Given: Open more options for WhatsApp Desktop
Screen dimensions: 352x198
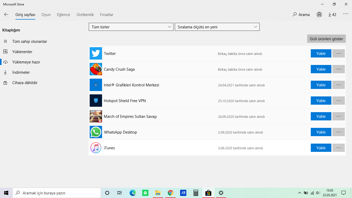Looking at the screenshot, I should (x=339, y=132).
